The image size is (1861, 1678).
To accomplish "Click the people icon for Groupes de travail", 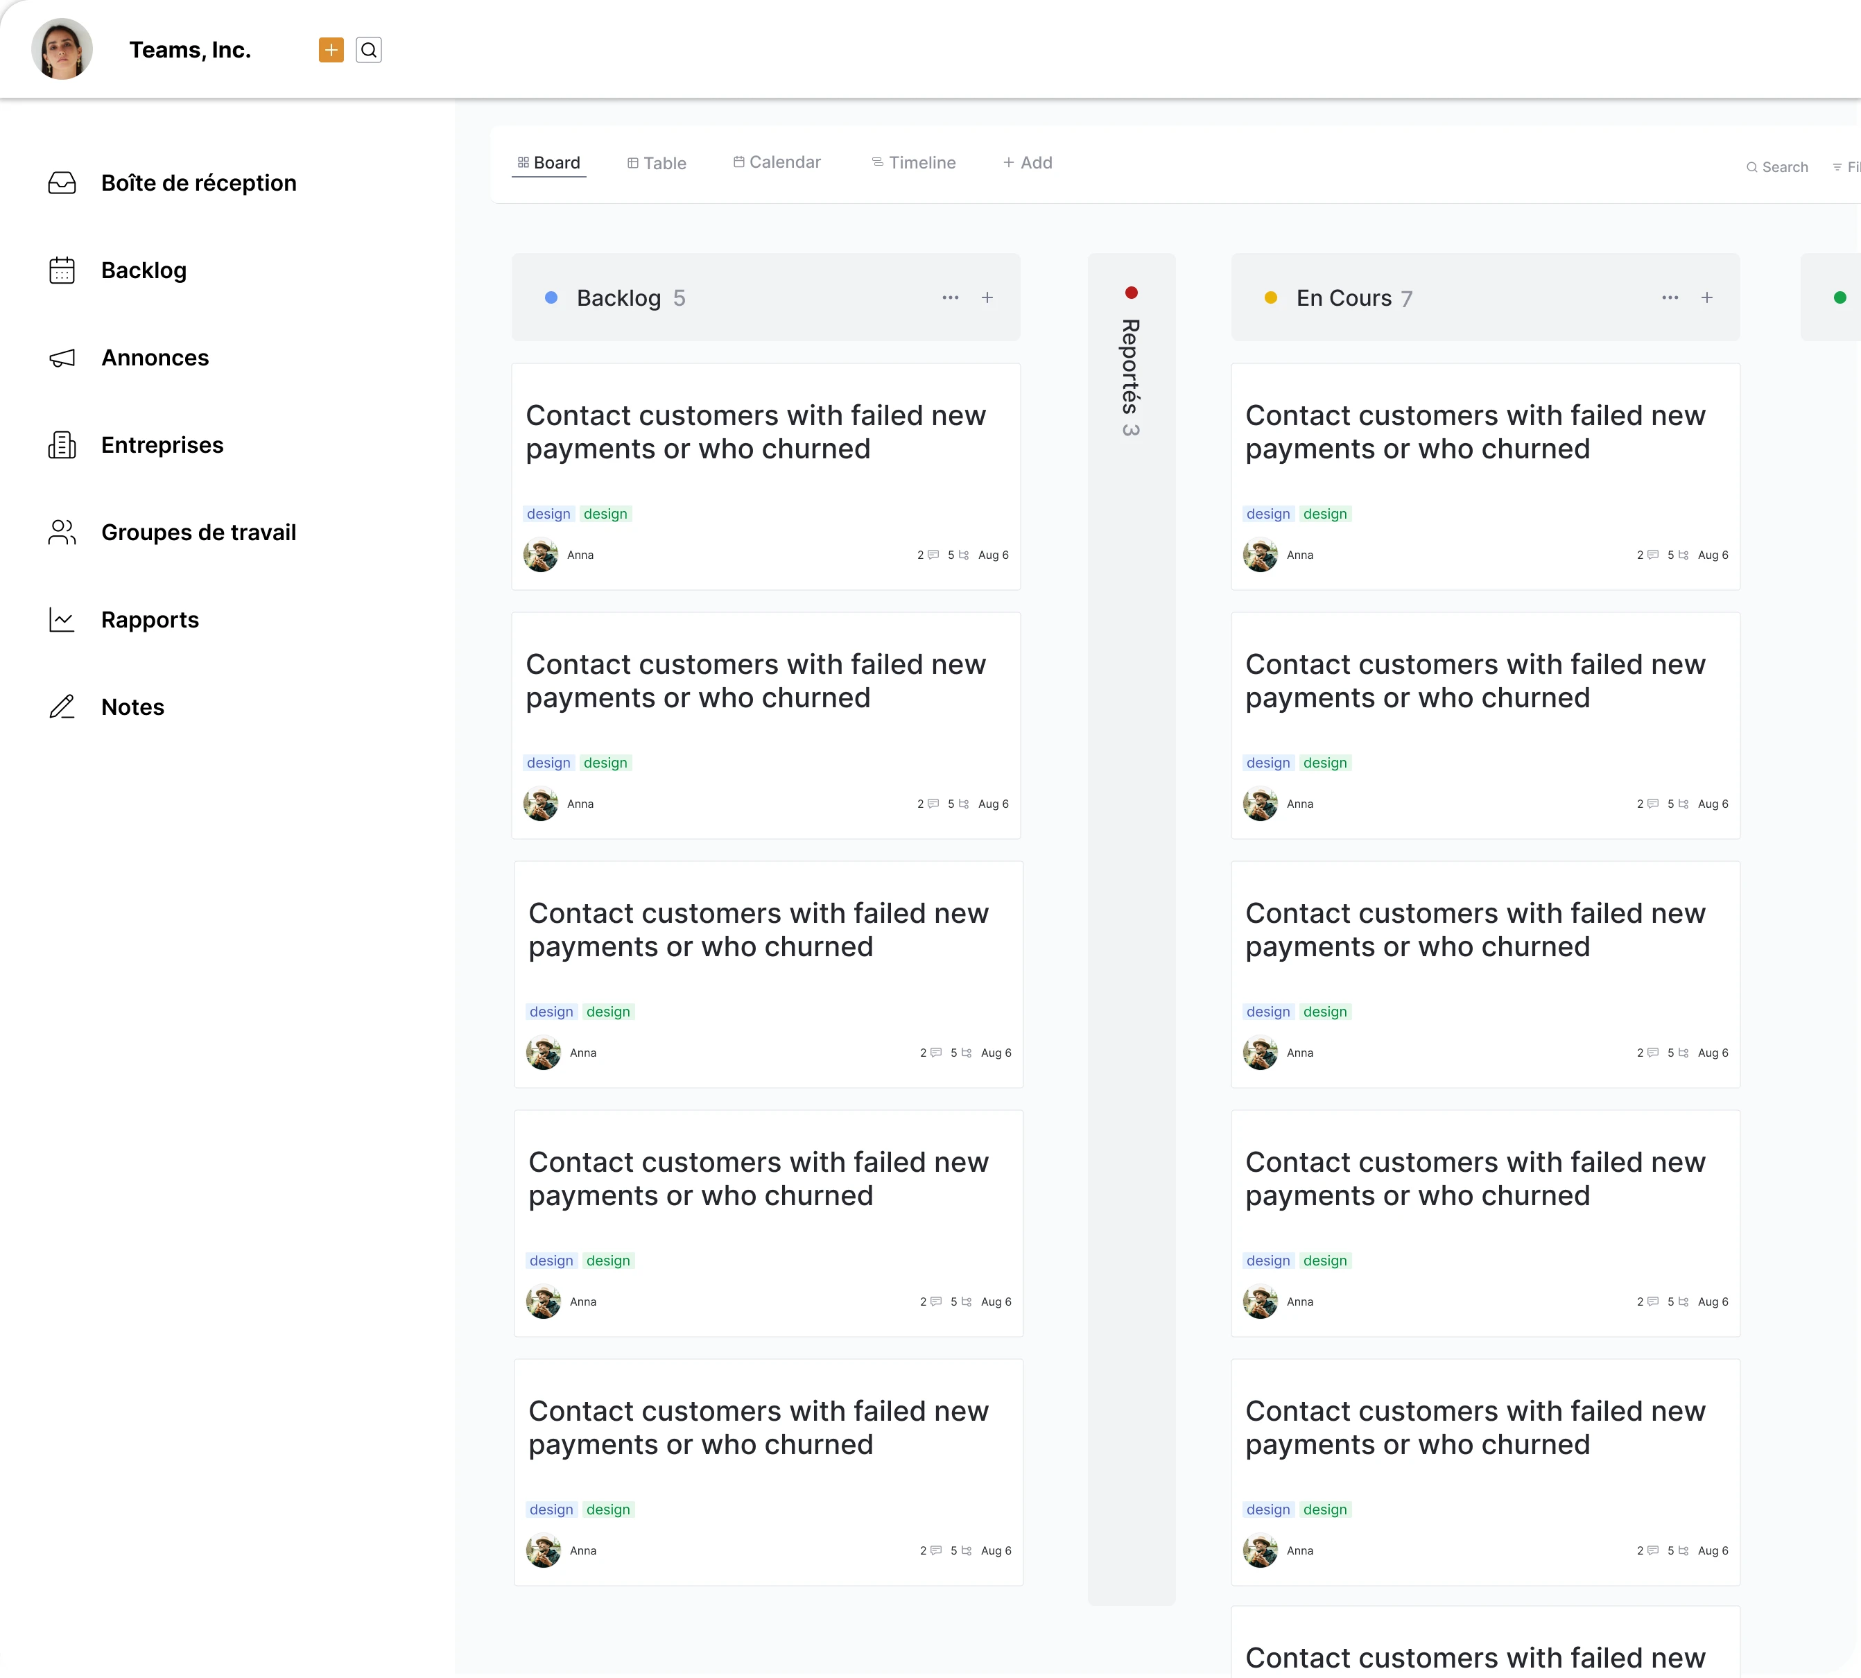I will 62,533.
